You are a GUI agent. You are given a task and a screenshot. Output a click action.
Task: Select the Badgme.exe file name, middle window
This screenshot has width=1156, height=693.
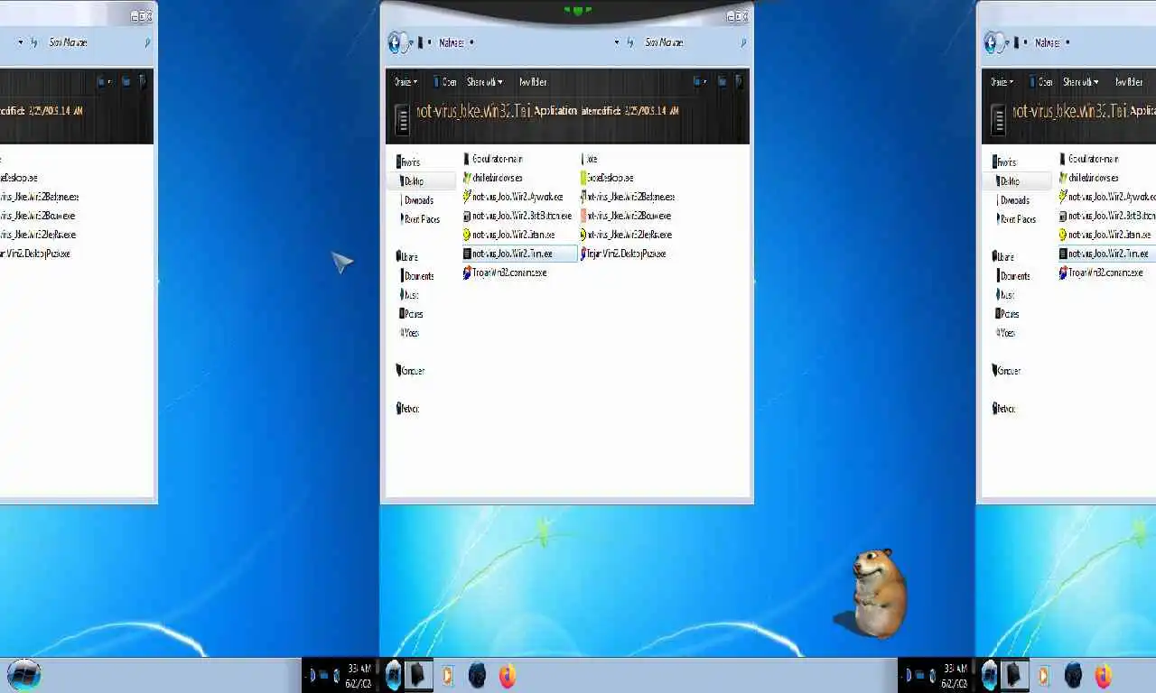pos(630,197)
